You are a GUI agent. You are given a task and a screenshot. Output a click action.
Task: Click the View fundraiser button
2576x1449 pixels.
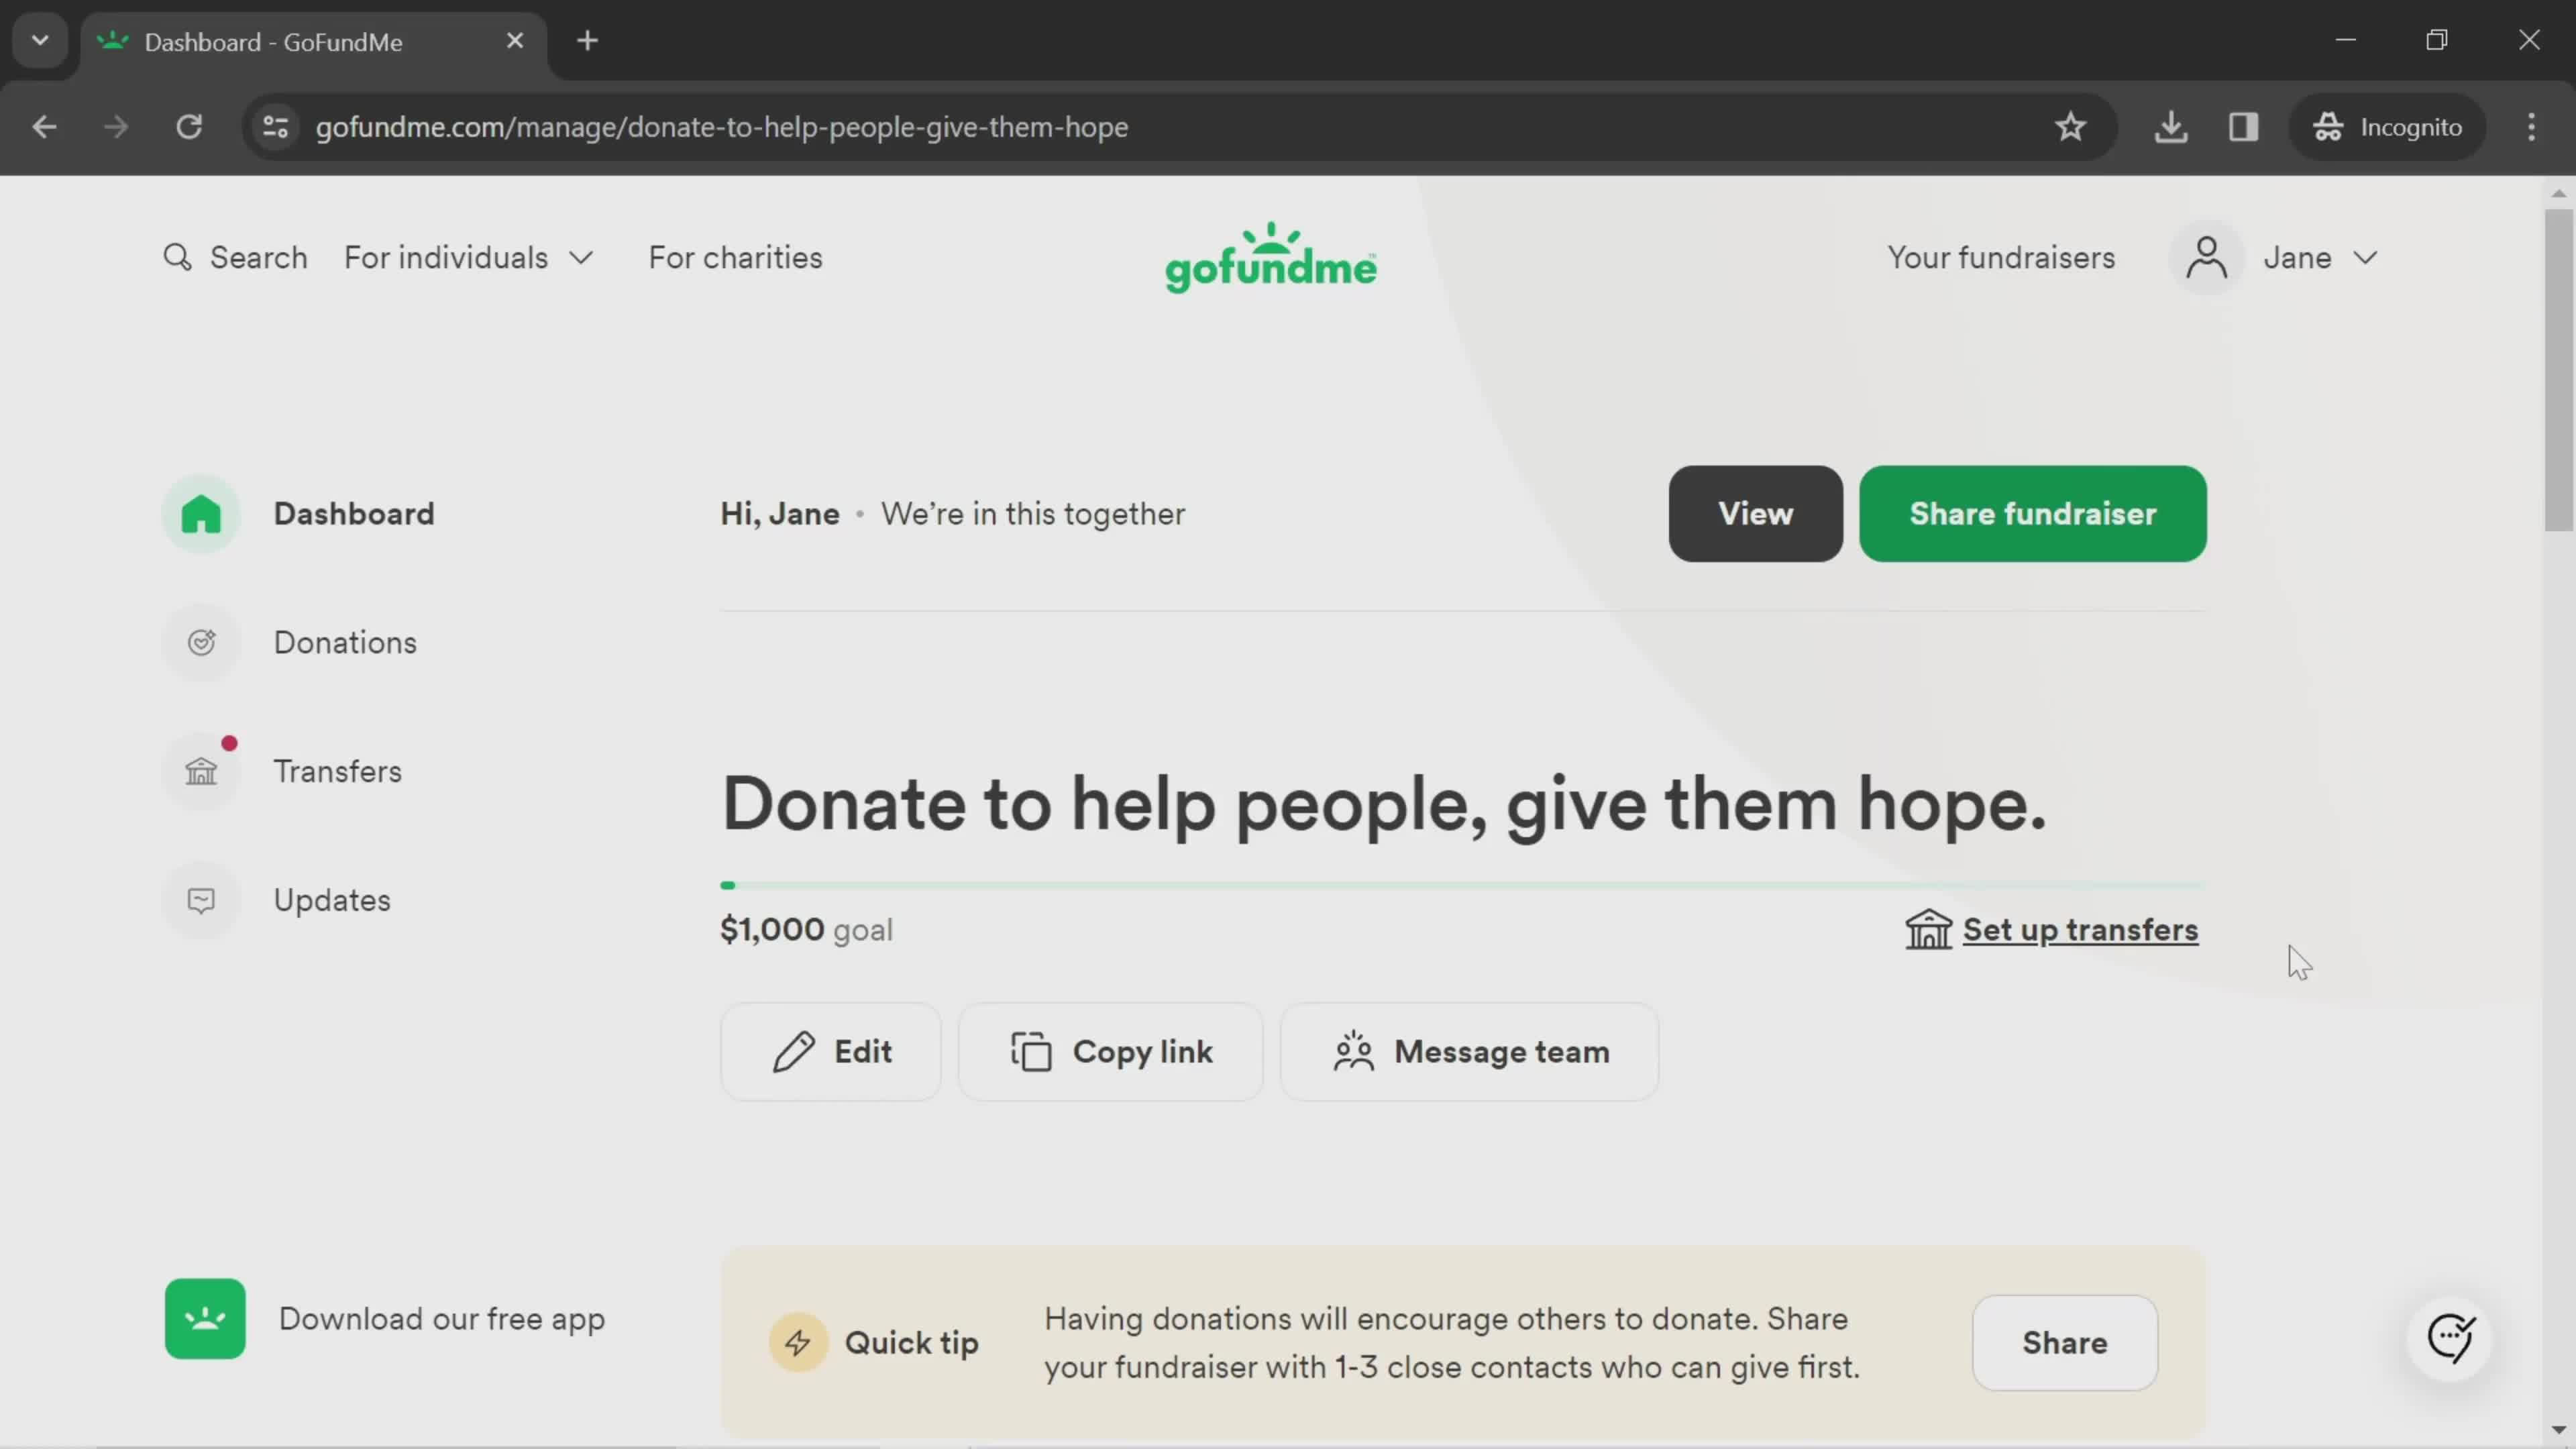click(1755, 513)
